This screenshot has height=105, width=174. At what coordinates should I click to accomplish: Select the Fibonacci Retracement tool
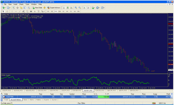click(27, 11)
